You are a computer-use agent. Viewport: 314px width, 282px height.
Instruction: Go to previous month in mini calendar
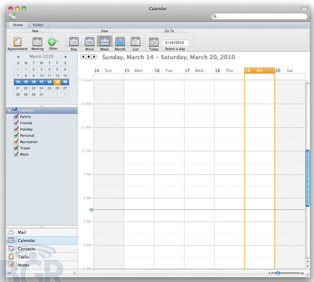coord(18,57)
